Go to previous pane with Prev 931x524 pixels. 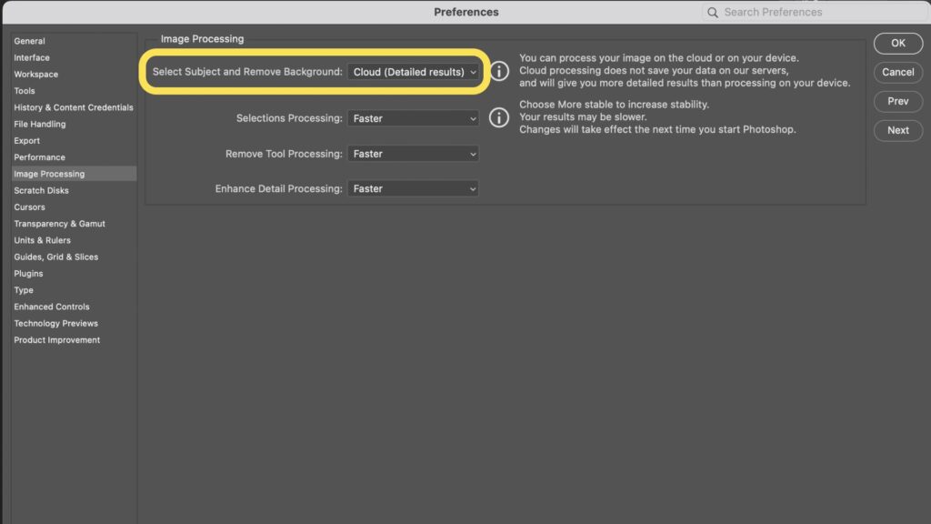[x=897, y=102]
